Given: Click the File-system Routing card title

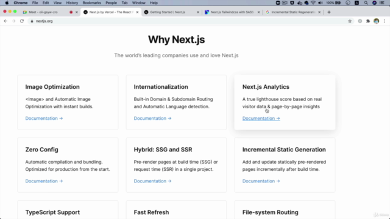Looking at the screenshot, I should tap(271, 212).
